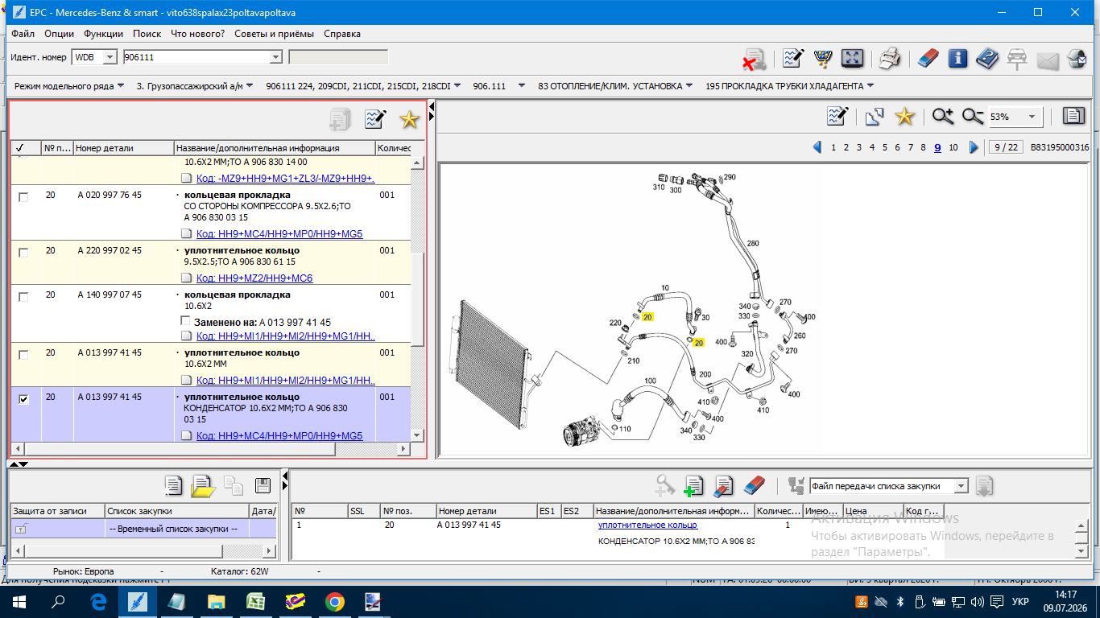Add a note in the parts list panel
The height and width of the screenshot is (618, 1100).
375,119
